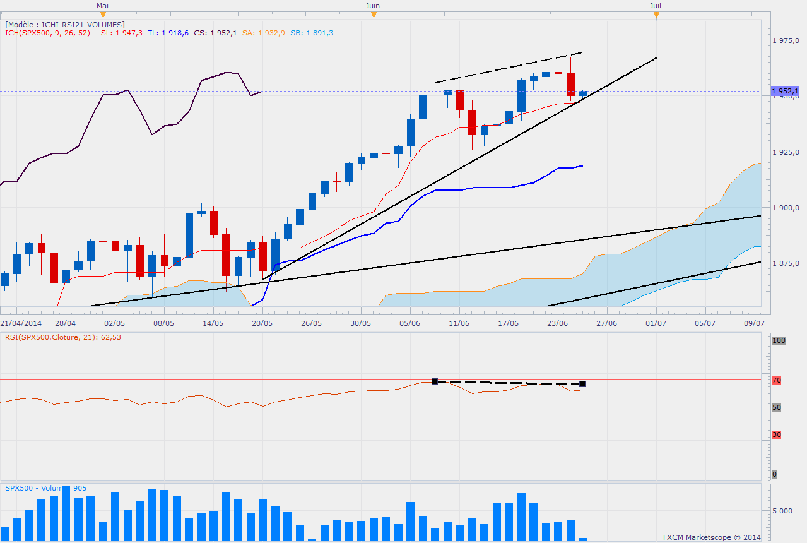Click the red 70 RSI level badge
Viewport: 807px width, 543px height.
click(777, 381)
